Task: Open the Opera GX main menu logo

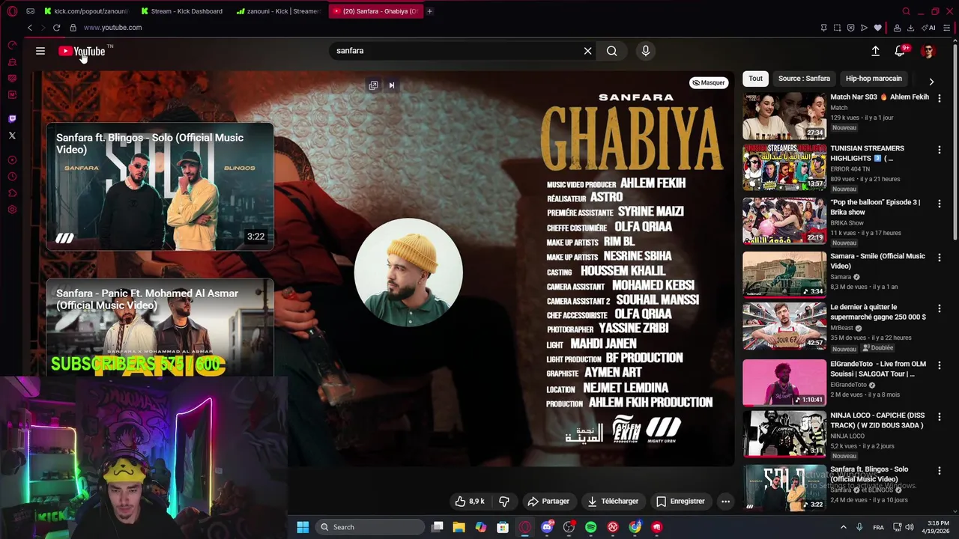Action: coord(10,11)
